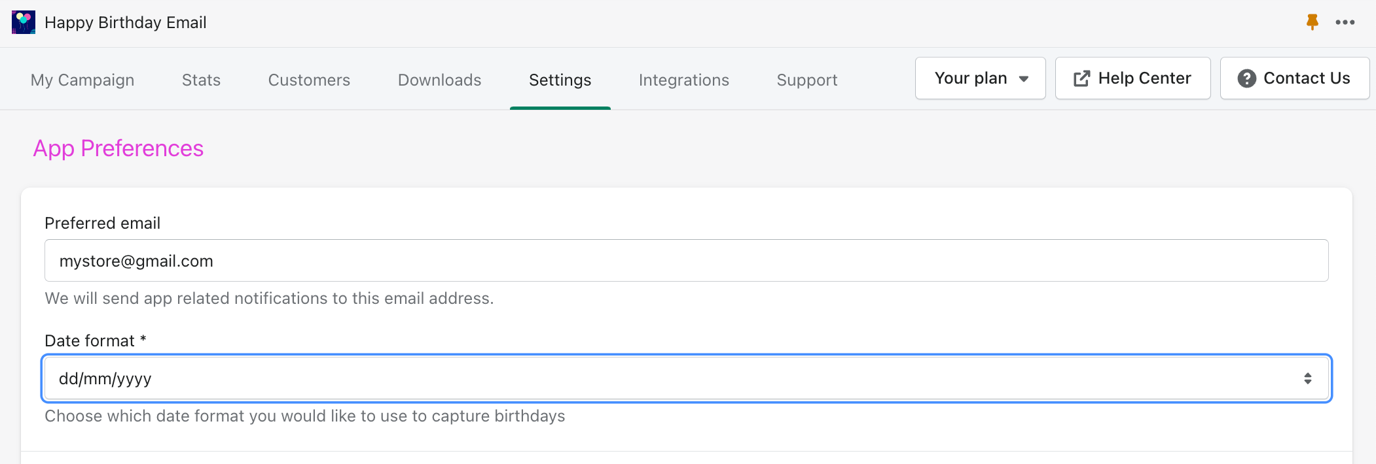
Task: Click the Settings tab
Action: click(x=560, y=80)
